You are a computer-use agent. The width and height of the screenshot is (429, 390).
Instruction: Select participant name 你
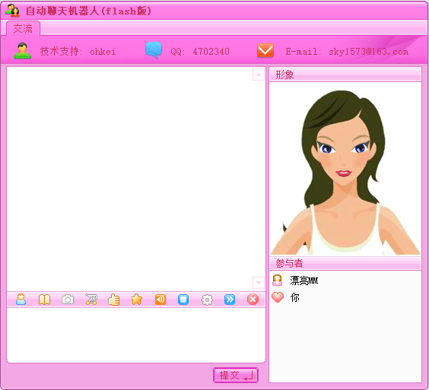(294, 297)
